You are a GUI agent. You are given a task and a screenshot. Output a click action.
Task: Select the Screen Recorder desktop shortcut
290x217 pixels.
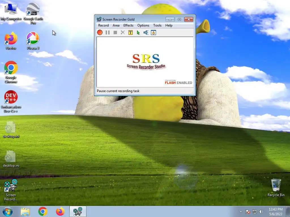point(11,190)
